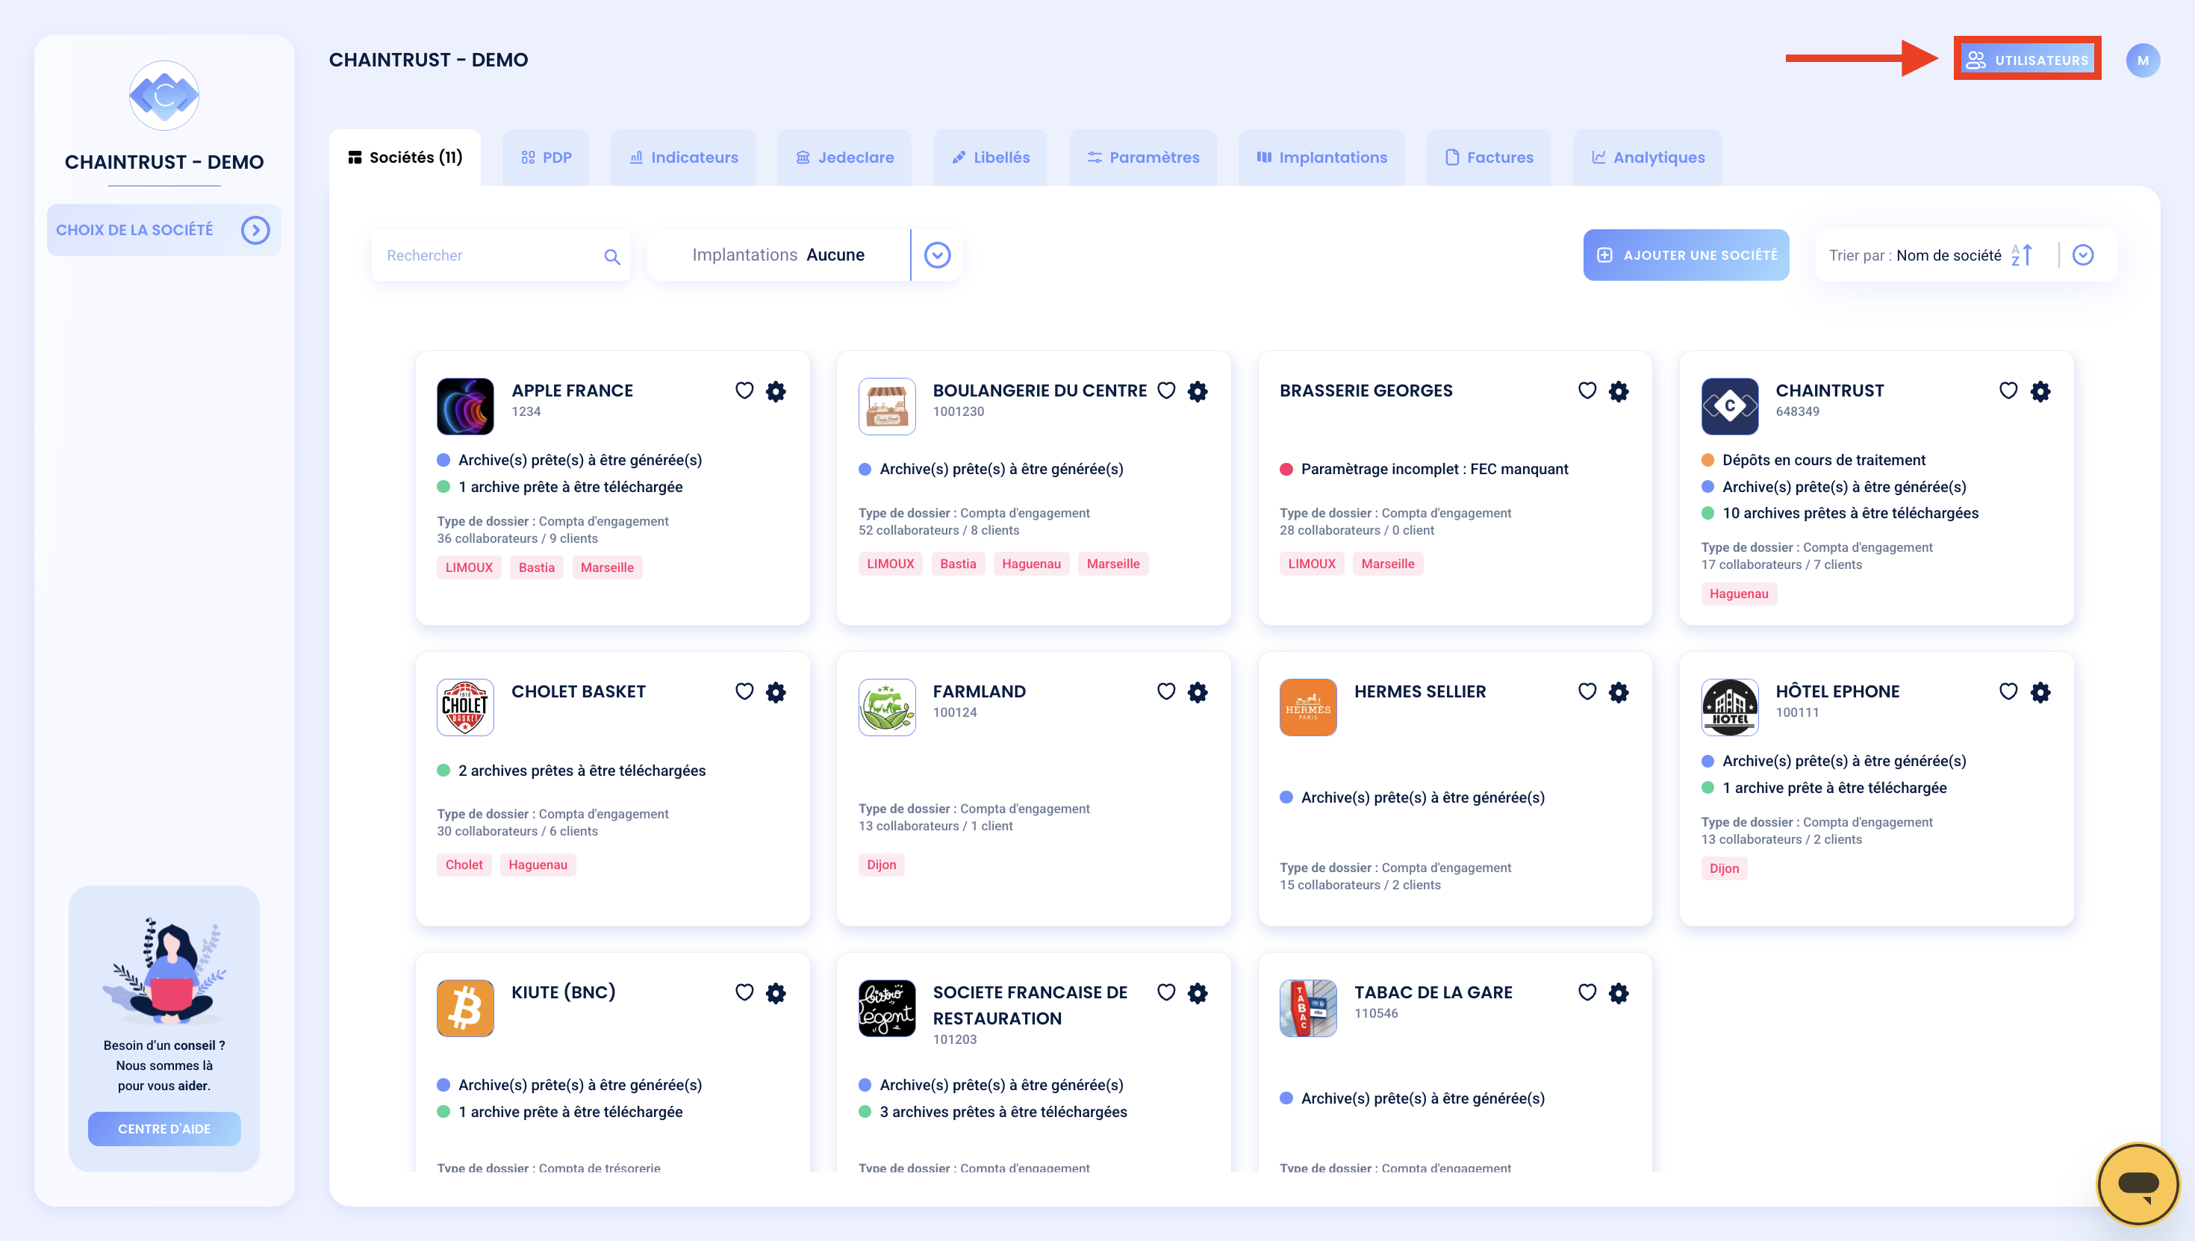Switch to the PDP tab
The width and height of the screenshot is (2195, 1241).
[x=547, y=158]
